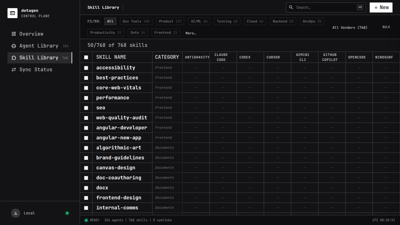Image resolution: width=400 pixels, height=225 pixels.
Task: Open the web-quality-audit skill
Action: 122,118
